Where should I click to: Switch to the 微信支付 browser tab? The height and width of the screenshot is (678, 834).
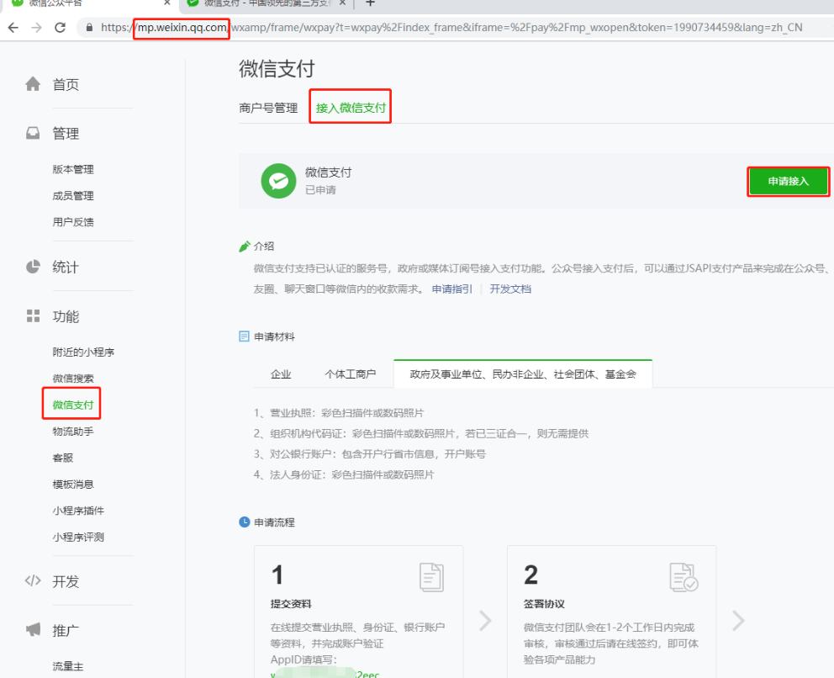click(266, 3)
